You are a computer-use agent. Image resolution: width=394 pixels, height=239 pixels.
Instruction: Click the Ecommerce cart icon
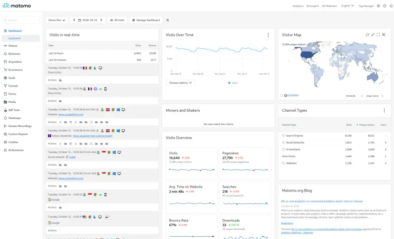pyautogui.click(x=5, y=70)
